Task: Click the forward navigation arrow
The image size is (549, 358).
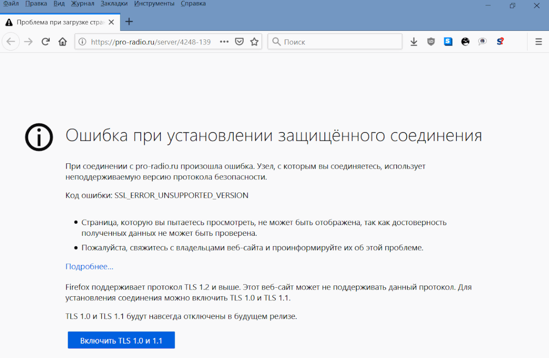Action: [x=28, y=42]
